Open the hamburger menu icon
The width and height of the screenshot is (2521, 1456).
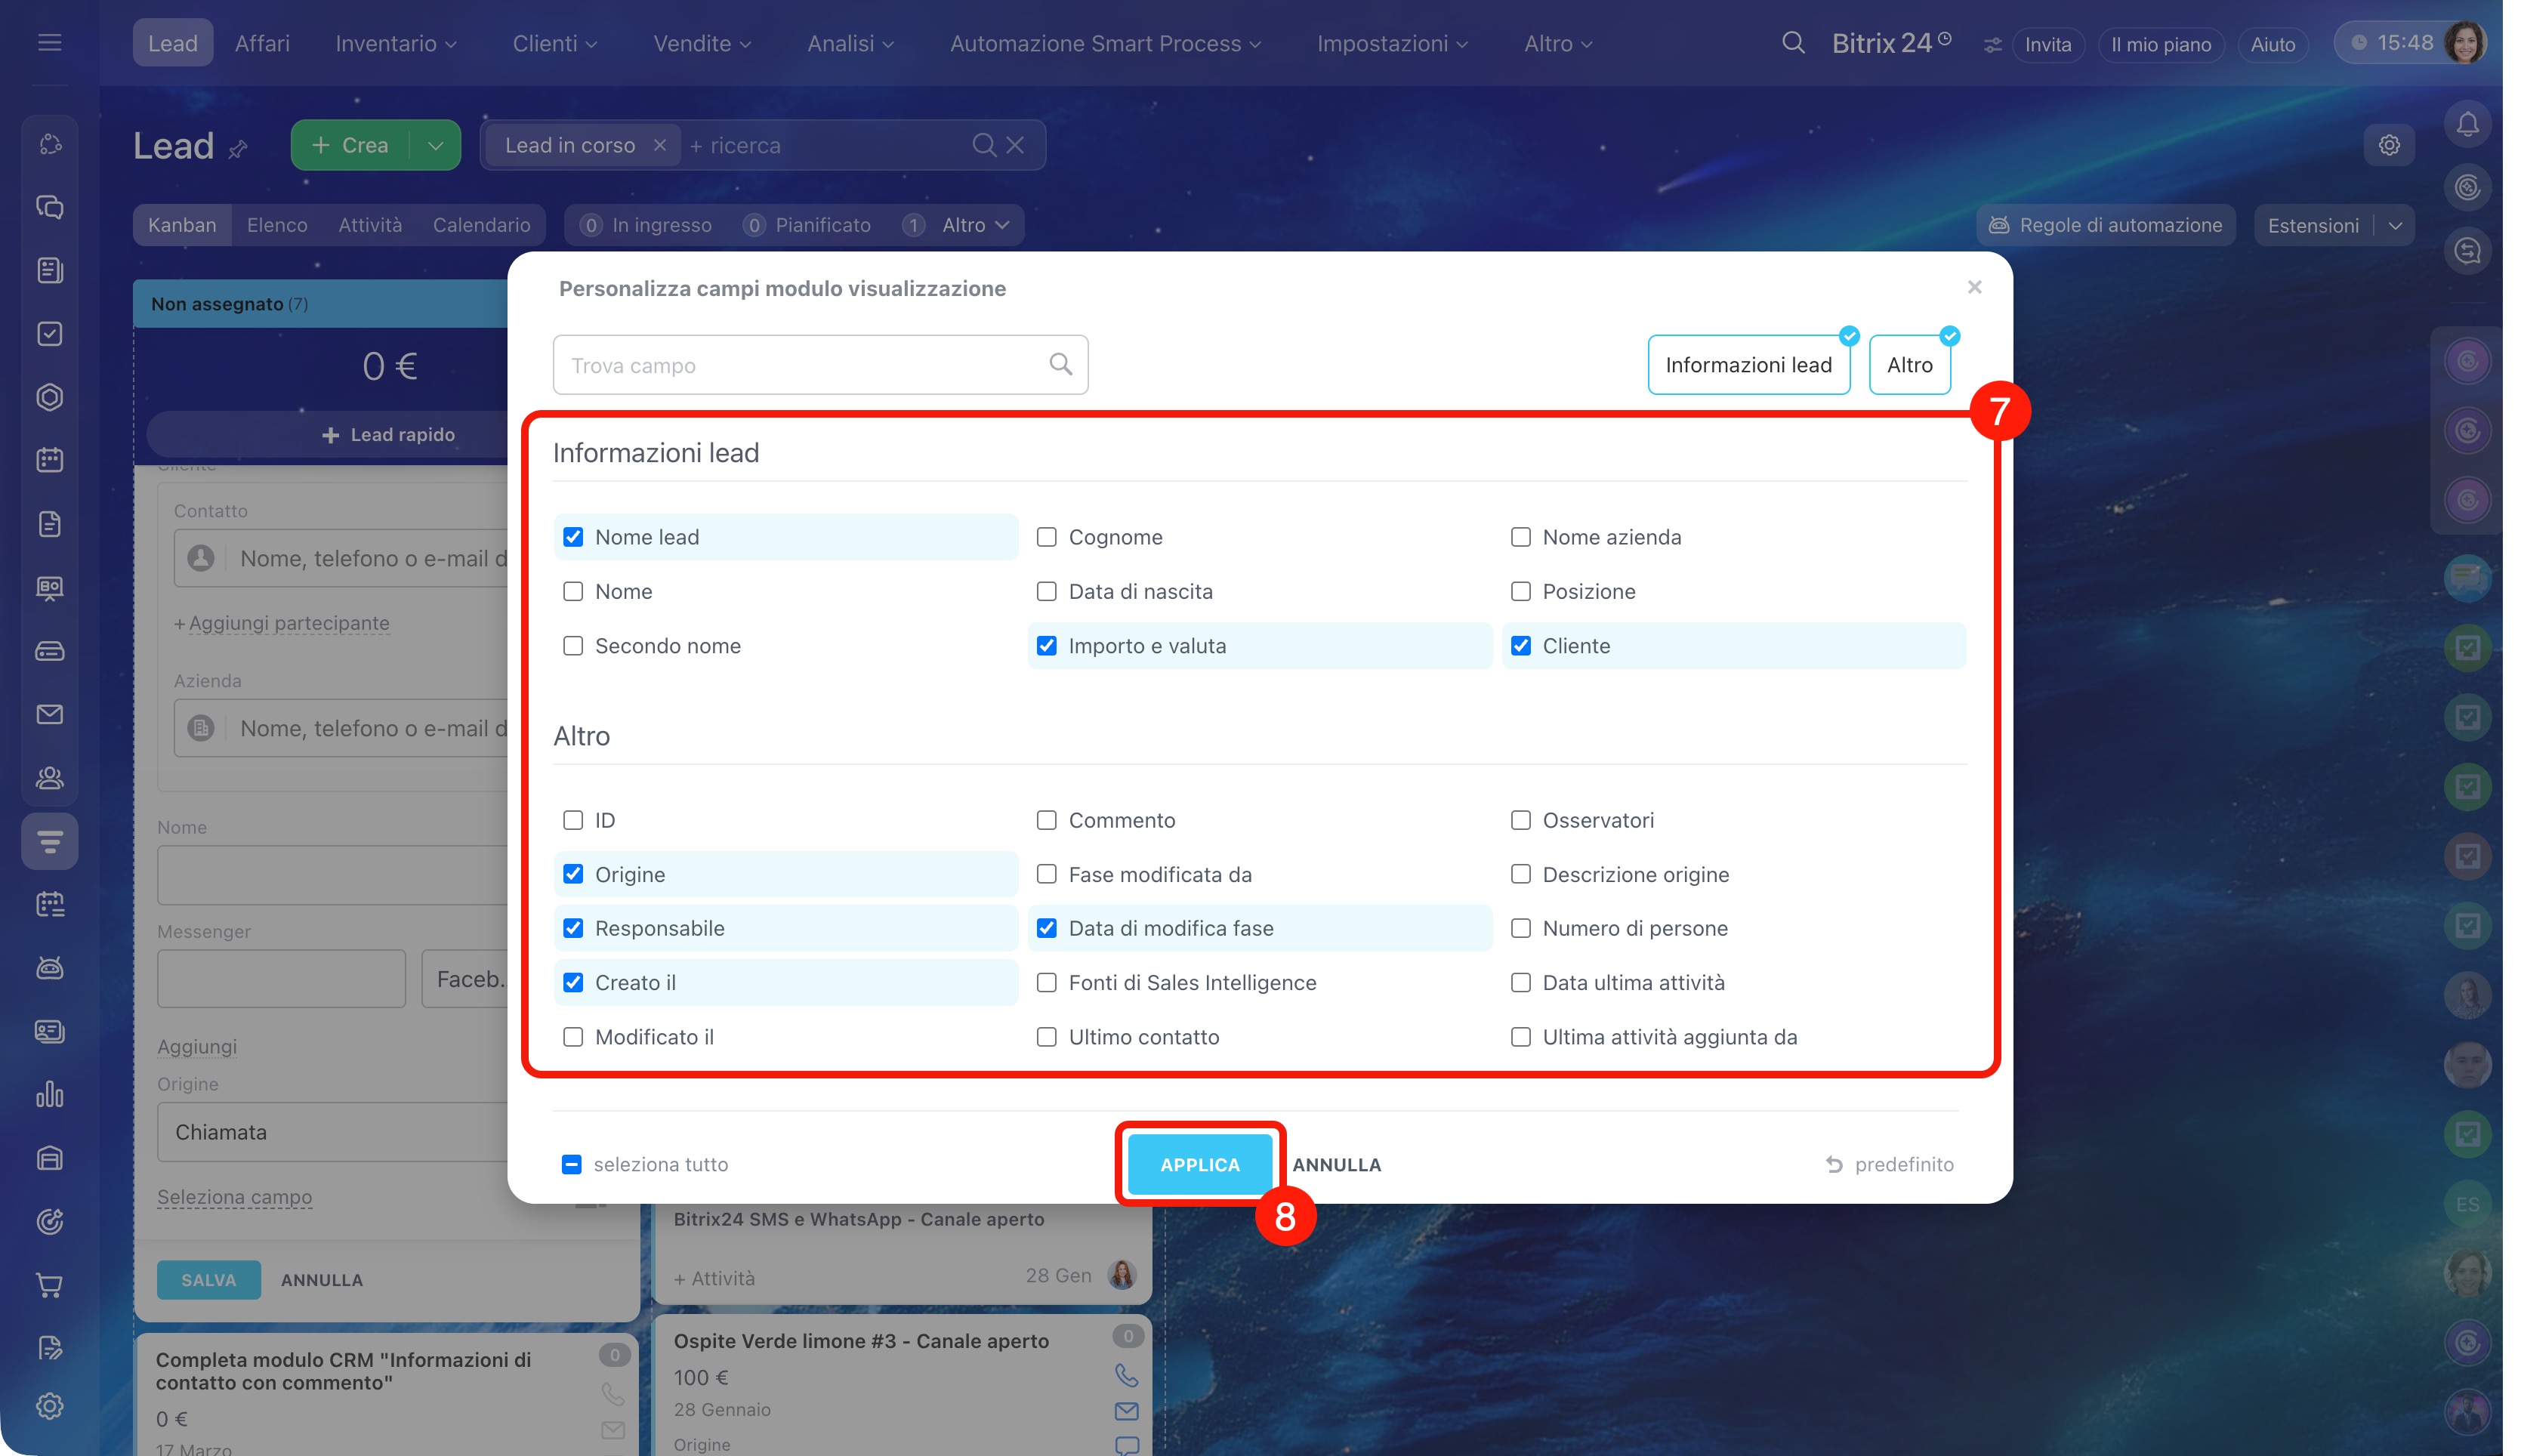tap(49, 42)
